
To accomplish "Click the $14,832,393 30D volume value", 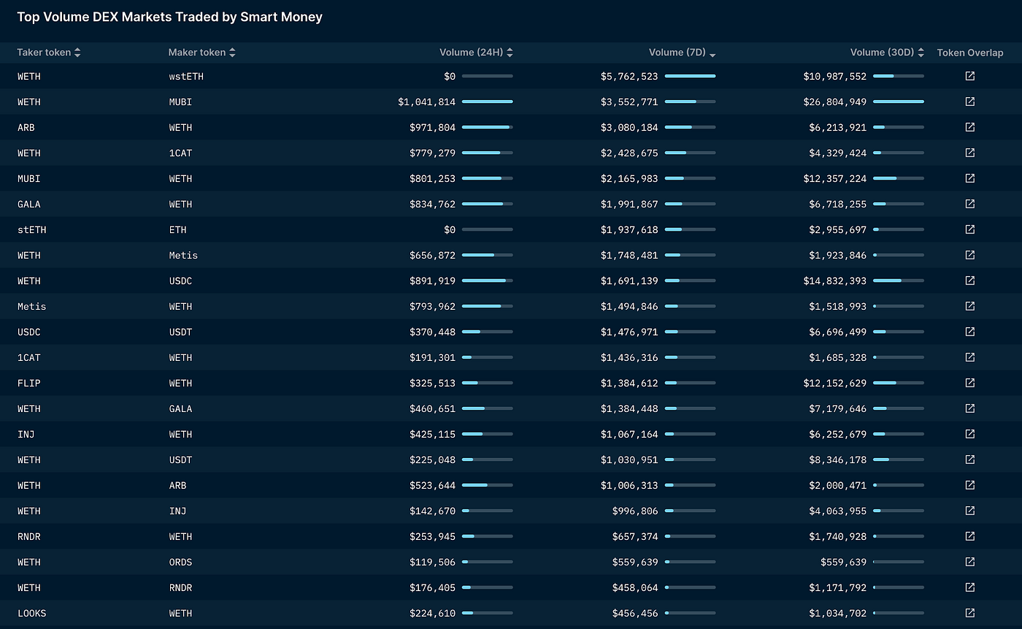I will pos(835,281).
